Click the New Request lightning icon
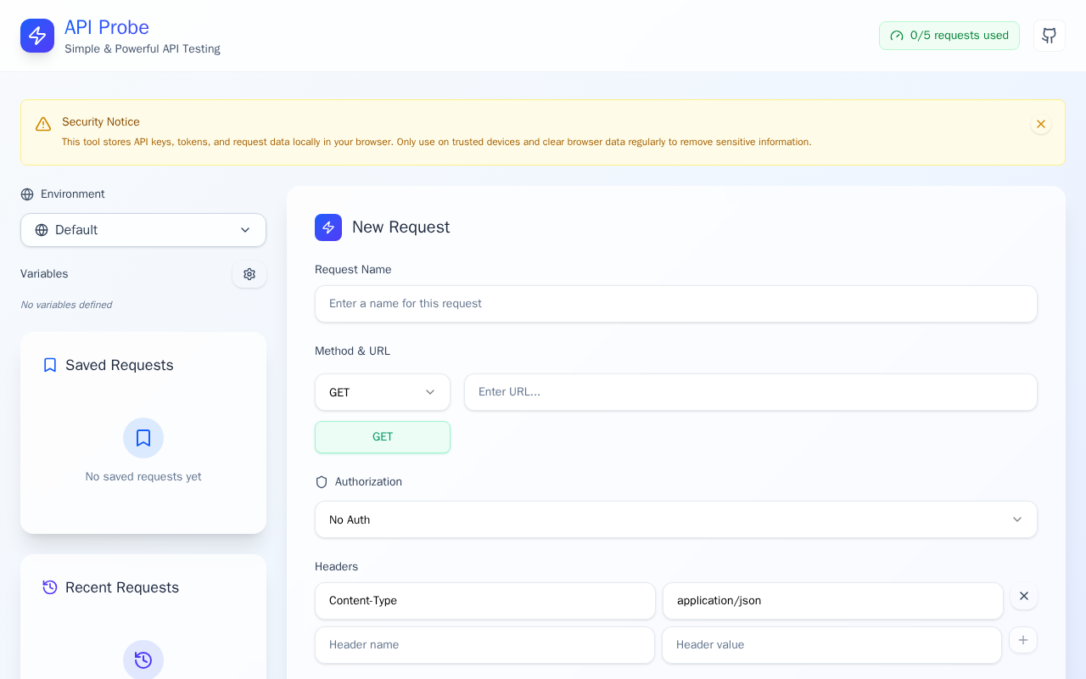This screenshot has width=1086, height=679. [x=328, y=227]
